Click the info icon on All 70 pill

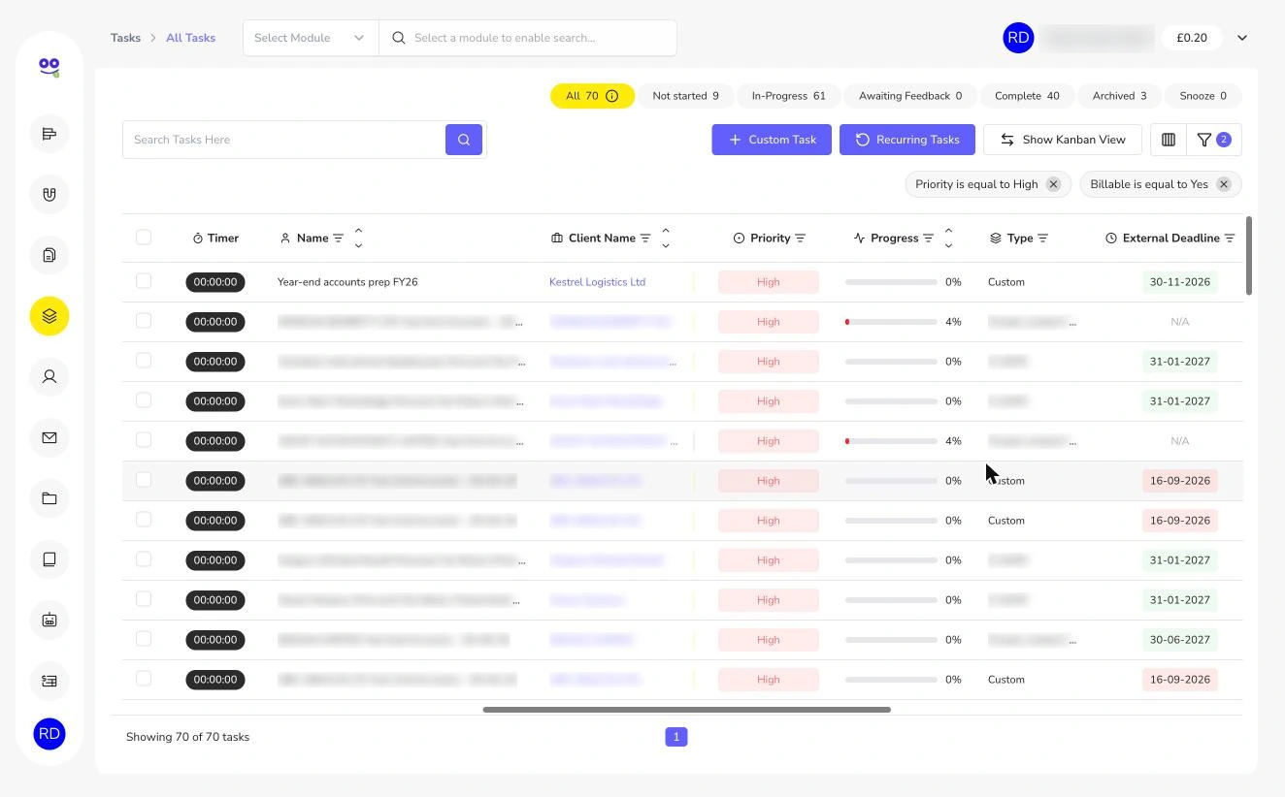point(612,96)
